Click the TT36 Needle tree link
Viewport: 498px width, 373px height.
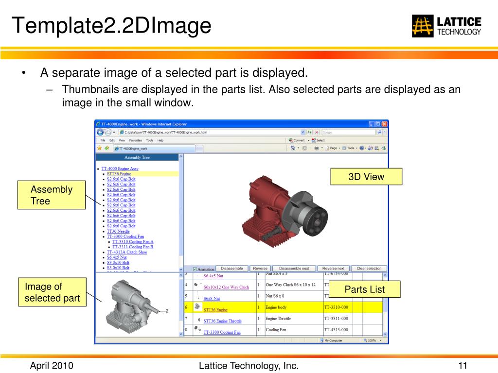click(x=118, y=231)
